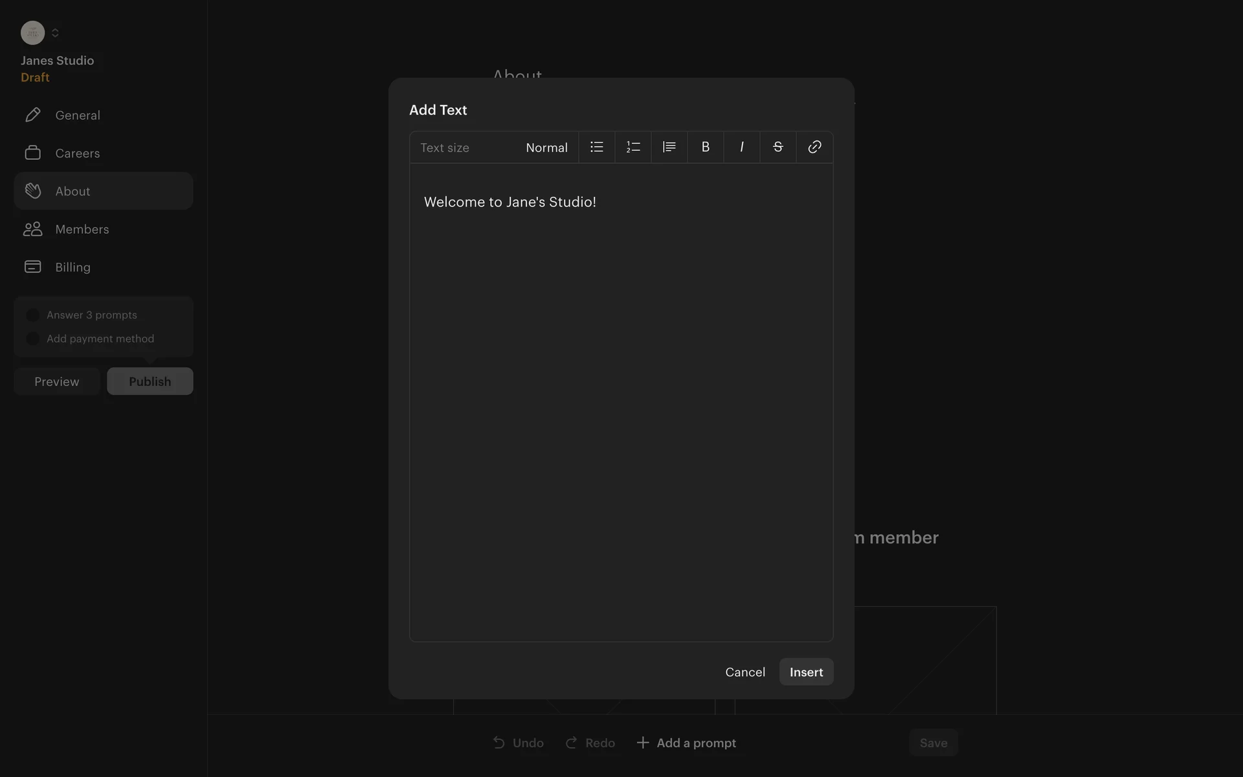Expand workspace switcher chevron
The height and width of the screenshot is (777, 1243).
point(55,33)
